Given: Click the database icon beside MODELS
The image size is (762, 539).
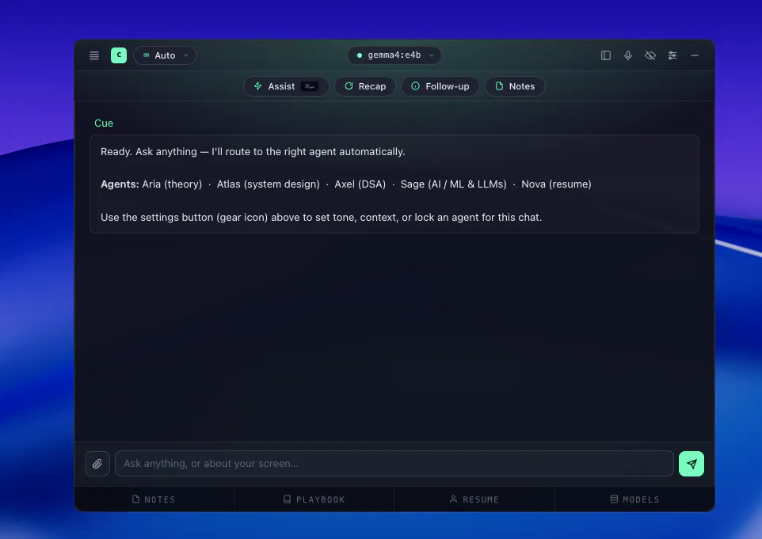Looking at the screenshot, I should pos(614,499).
